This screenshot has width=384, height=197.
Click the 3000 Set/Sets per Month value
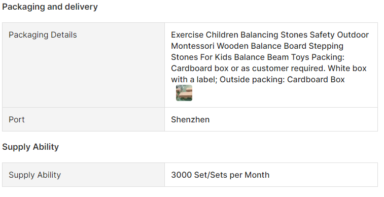coord(220,175)
